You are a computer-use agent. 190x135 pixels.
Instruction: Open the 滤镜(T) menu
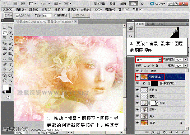pyautogui.click(x=73, y=9)
